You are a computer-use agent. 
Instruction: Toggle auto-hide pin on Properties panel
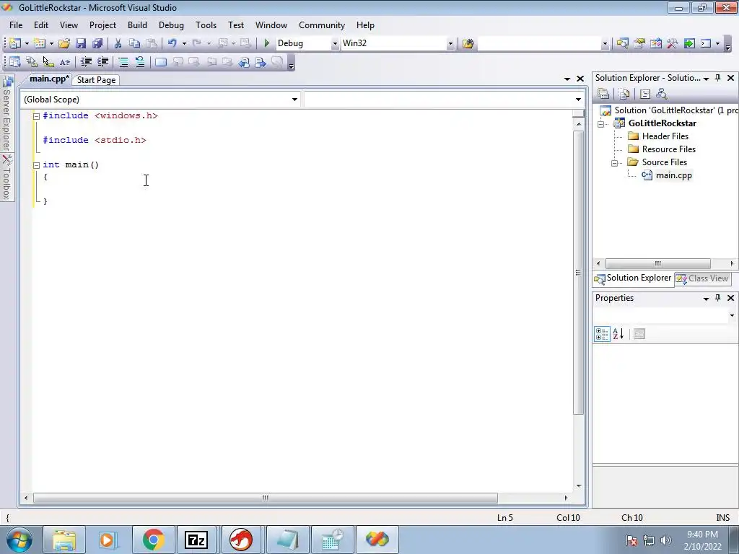click(718, 298)
